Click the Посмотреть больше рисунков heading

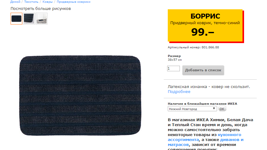tap(41, 9)
